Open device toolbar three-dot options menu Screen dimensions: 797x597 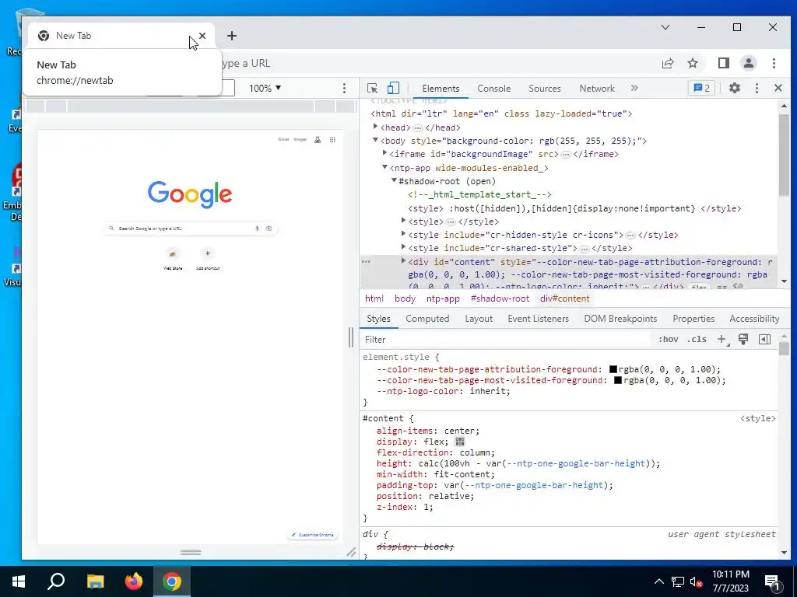[344, 88]
